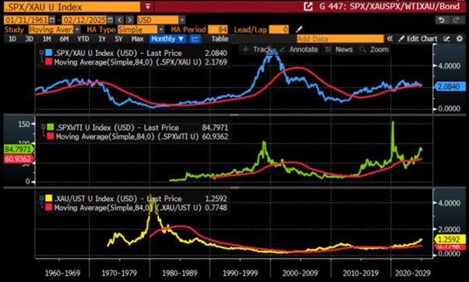Click Moving Average legend value 2.1769
The image size is (469, 282).
tap(216, 62)
